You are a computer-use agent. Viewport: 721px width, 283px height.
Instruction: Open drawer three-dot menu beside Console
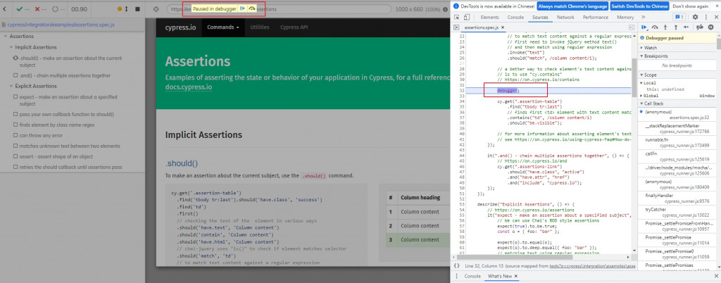pyautogui.click(x=456, y=276)
